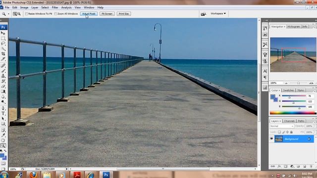
Task: Open the layer Fill dropdown arrow
Action: pos(315,132)
